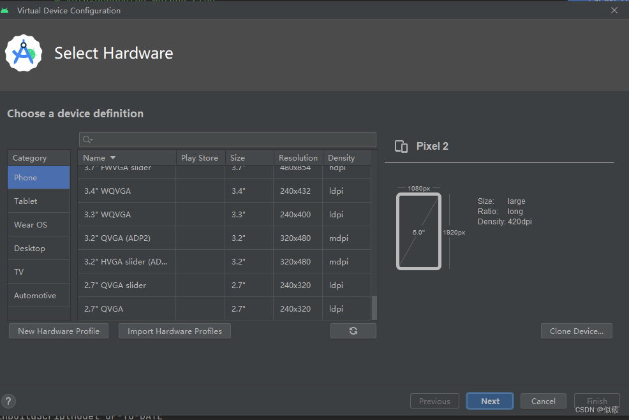Select the 3.3" WQVGA device row
The image size is (629, 420).
point(225,214)
